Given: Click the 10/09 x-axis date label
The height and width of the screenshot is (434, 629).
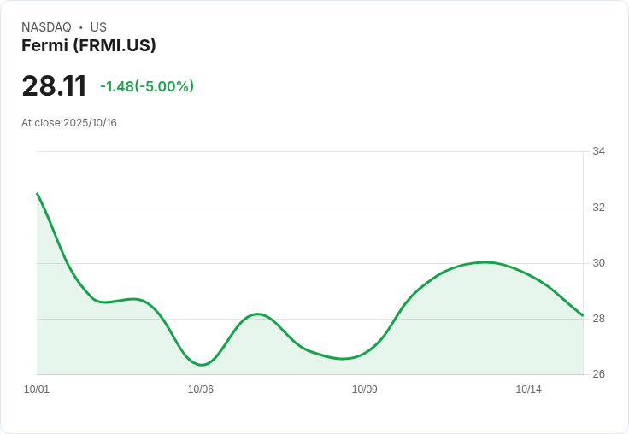Looking at the screenshot, I should 365,390.
